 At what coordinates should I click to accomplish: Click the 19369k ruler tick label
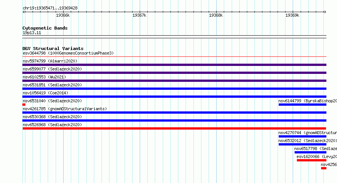[292, 15]
